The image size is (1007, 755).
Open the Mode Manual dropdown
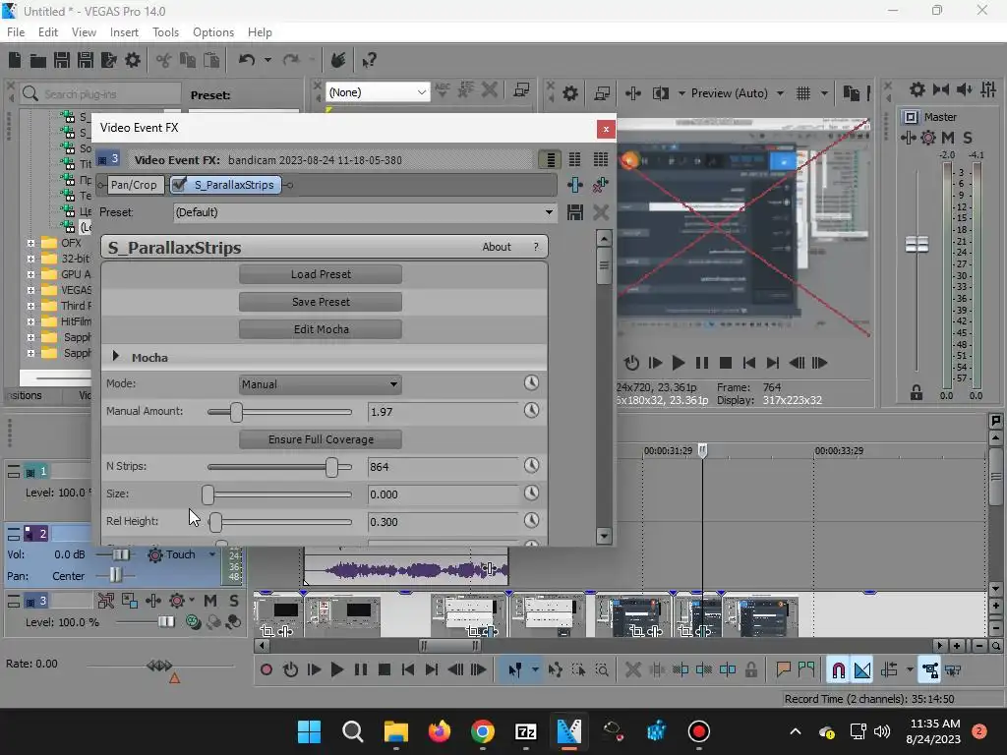pos(321,384)
